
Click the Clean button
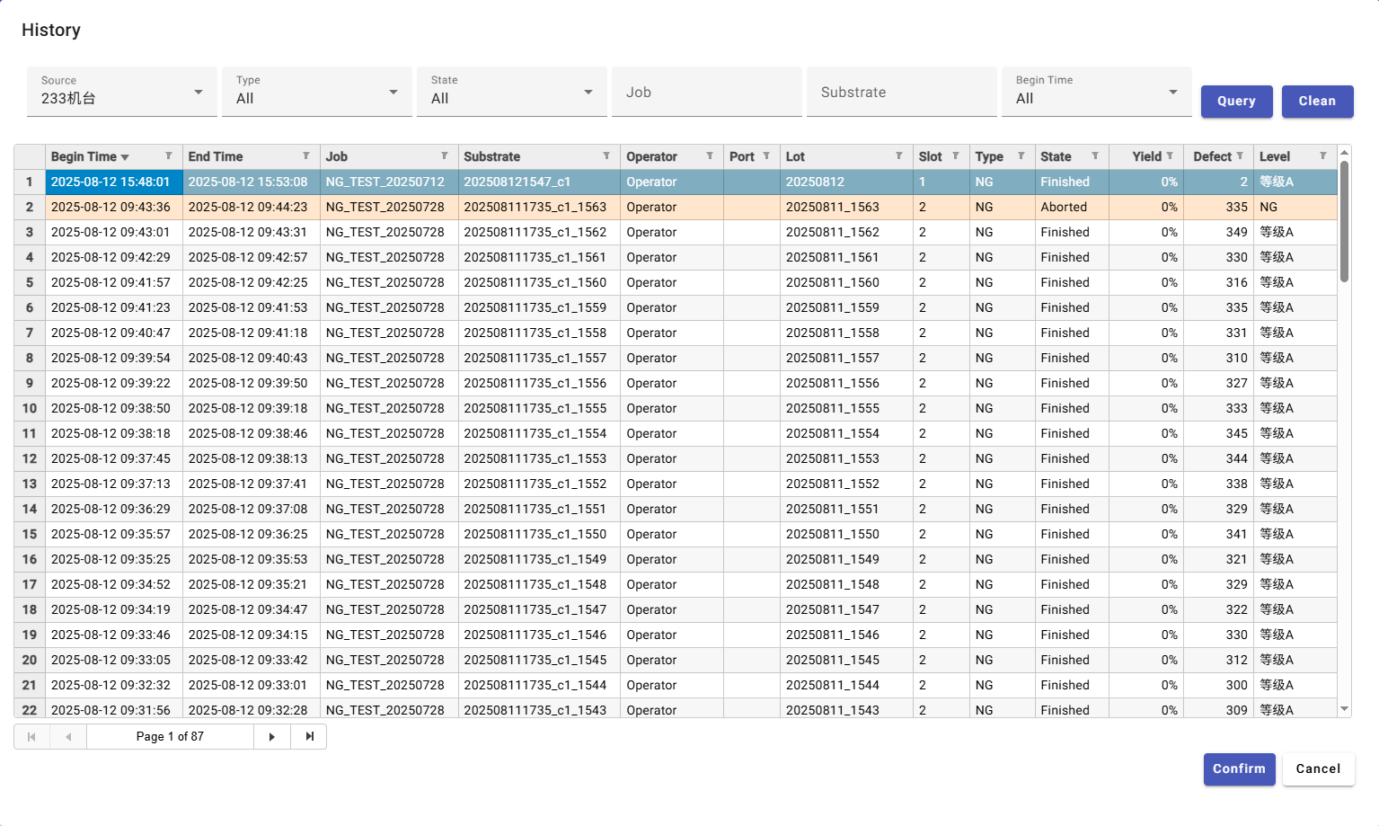pos(1317,102)
